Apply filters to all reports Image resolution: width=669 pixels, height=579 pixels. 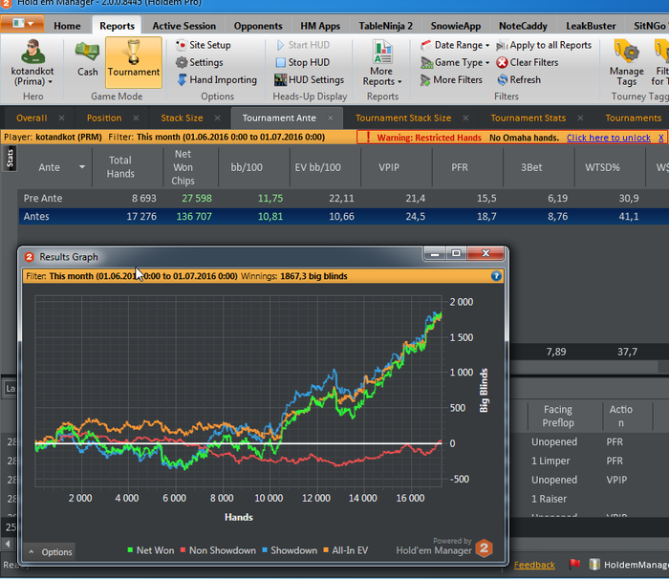click(544, 45)
